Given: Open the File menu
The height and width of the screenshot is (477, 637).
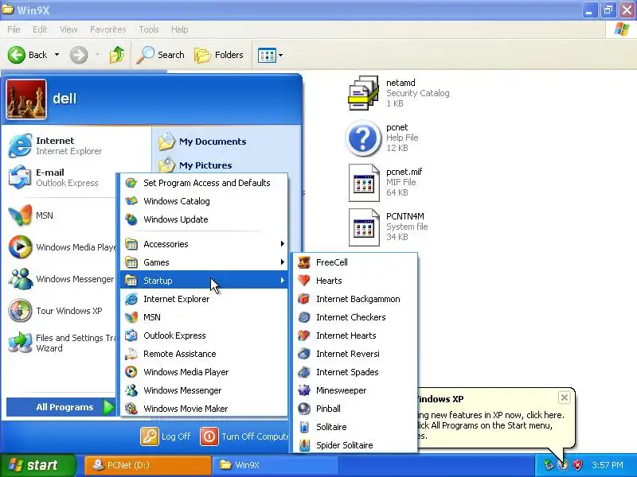Looking at the screenshot, I should [14, 29].
